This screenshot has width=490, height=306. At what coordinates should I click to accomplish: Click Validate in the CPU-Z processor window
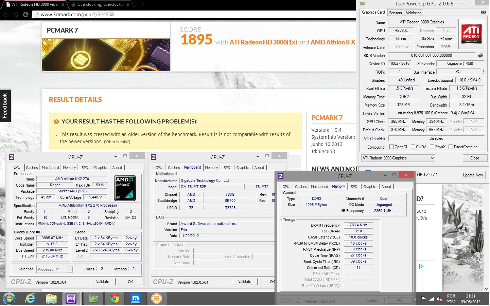pos(103,282)
